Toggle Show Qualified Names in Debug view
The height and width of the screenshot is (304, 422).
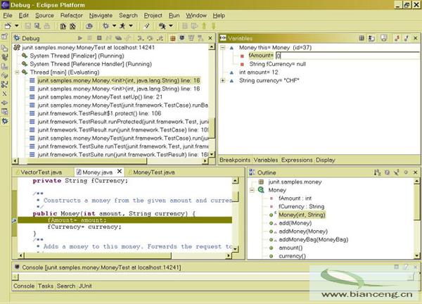coord(173,38)
